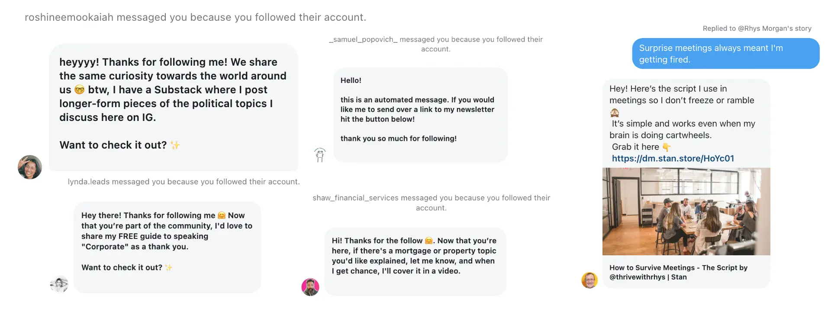Click 'How to Survive Meetings - The Script' caption
This screenshot has width=831, height=311.
pyautogui.click(x=678, y=272)
